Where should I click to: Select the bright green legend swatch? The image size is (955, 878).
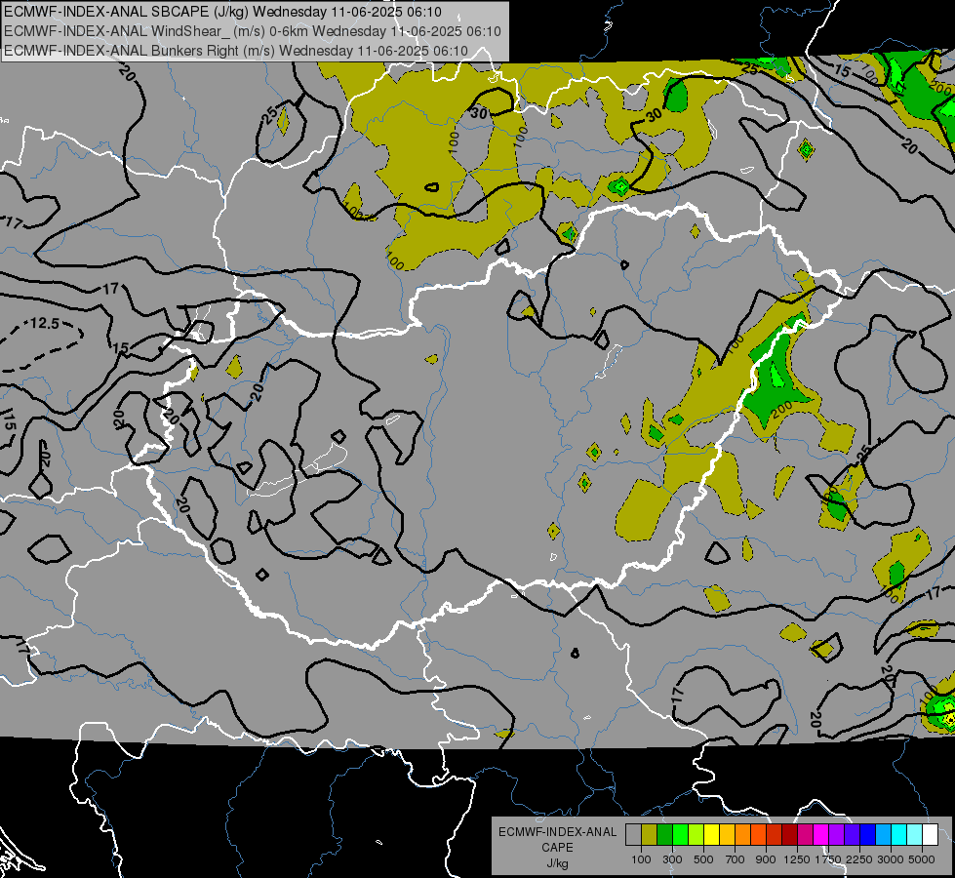[x=680, y=835]
